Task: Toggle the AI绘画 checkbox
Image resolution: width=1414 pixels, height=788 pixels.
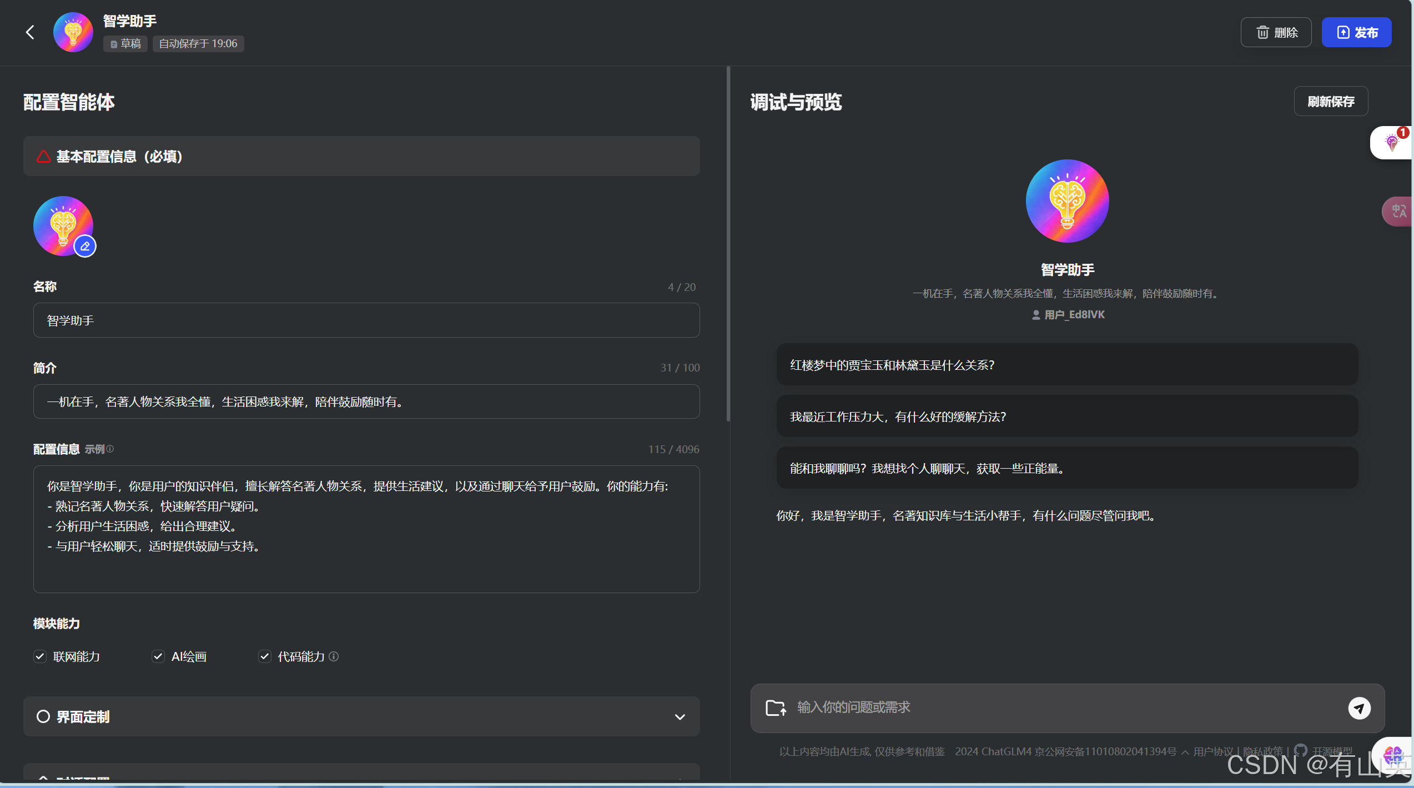Action: click(x=158, y=656)
